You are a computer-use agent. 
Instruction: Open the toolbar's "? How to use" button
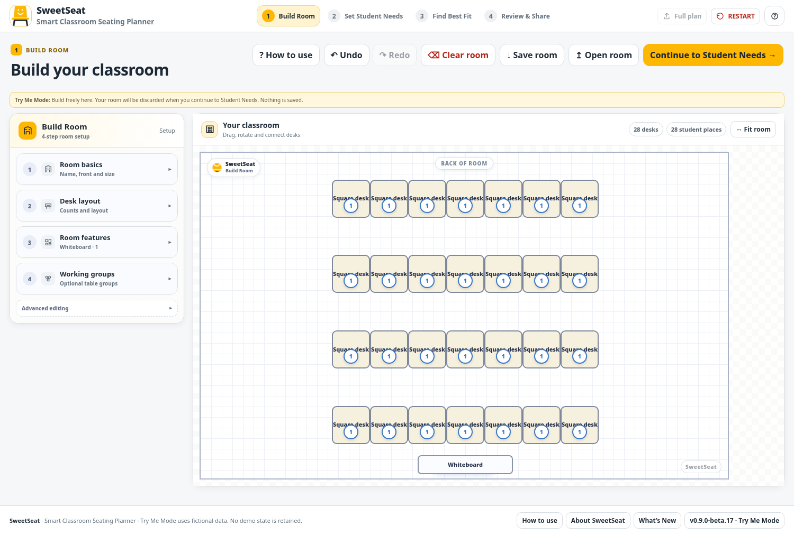286,55
